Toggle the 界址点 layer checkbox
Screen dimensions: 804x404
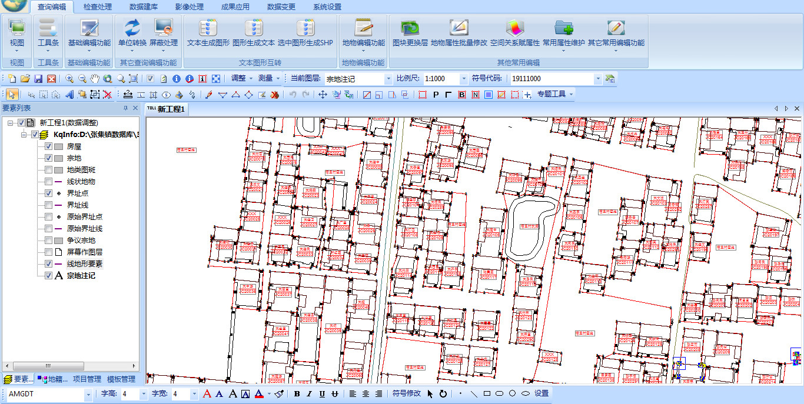(49, 193)
